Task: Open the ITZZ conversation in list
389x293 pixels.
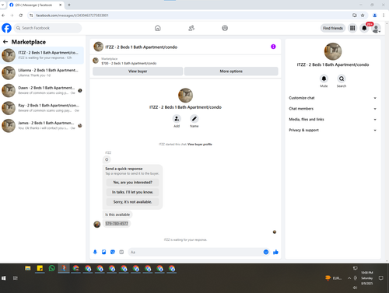Action: click(42, 55)
